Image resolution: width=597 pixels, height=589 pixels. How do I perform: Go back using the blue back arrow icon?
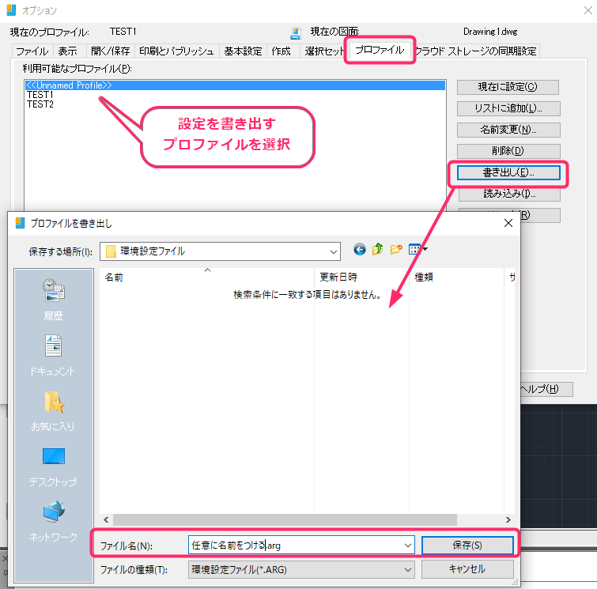pos(360,249)
